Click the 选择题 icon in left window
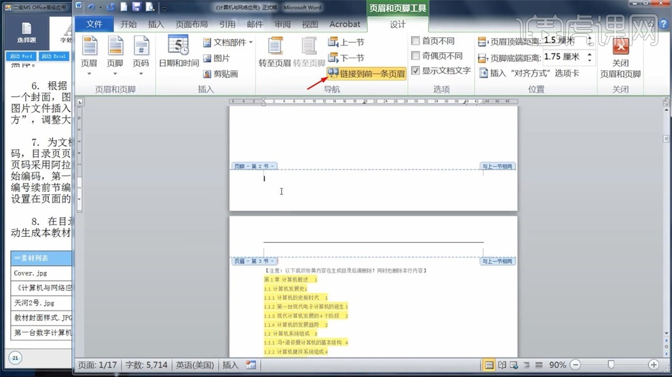 click(26, 32)
